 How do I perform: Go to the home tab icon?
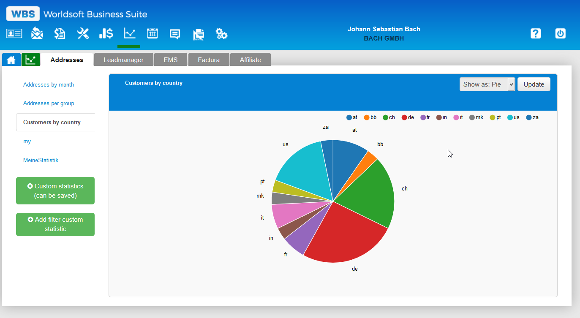coord(11,60)
